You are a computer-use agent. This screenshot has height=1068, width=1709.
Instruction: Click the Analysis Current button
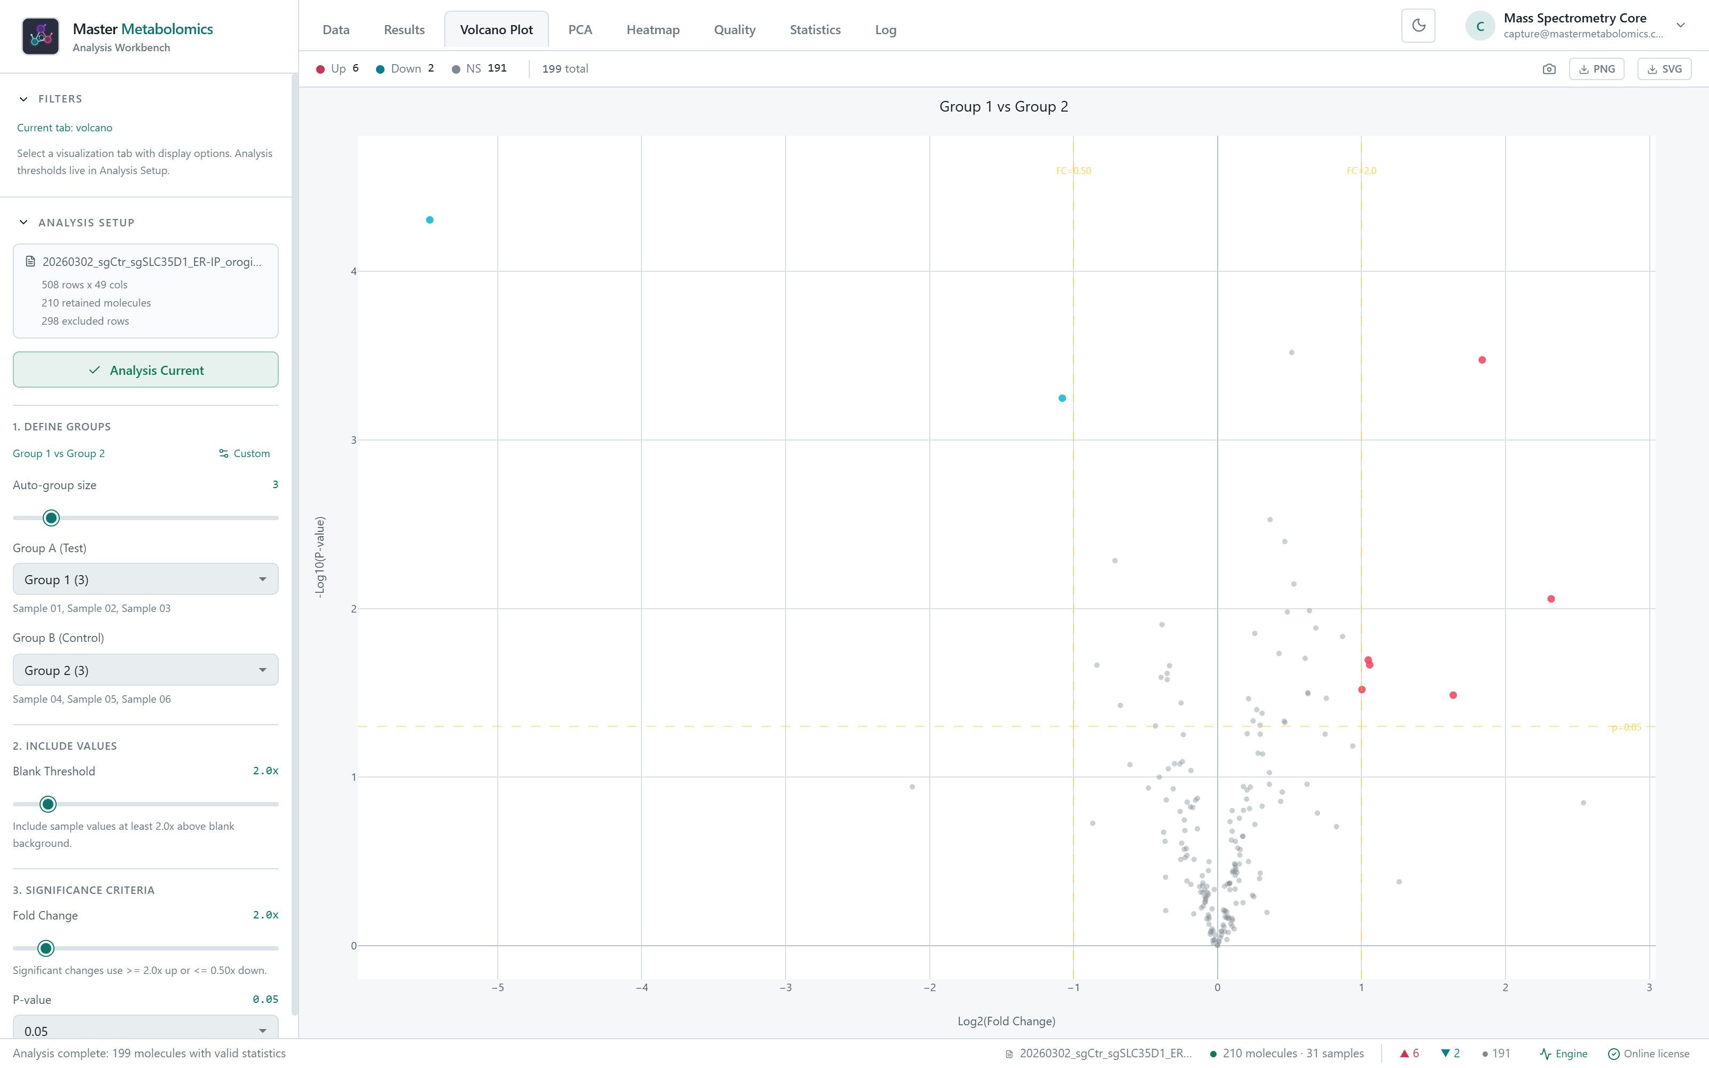tap(145, 370)
